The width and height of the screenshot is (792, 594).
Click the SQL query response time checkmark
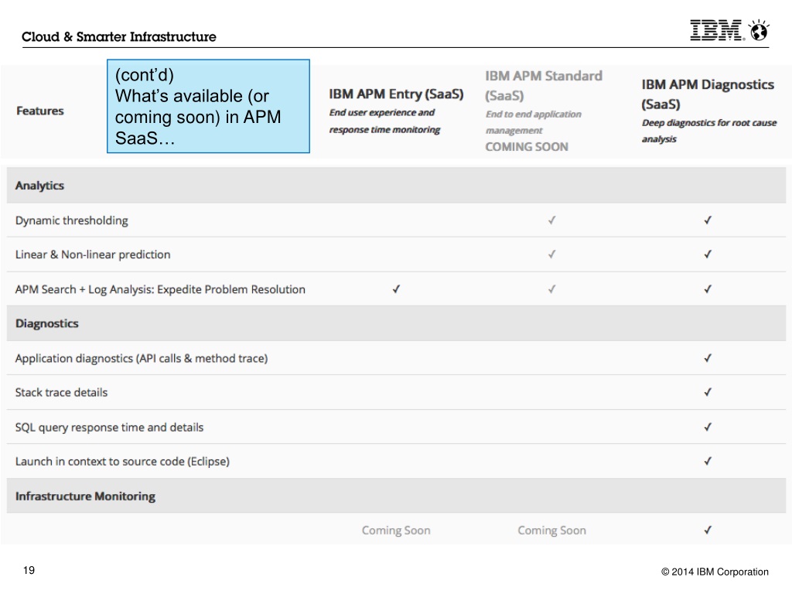click(x=708, y=427)
